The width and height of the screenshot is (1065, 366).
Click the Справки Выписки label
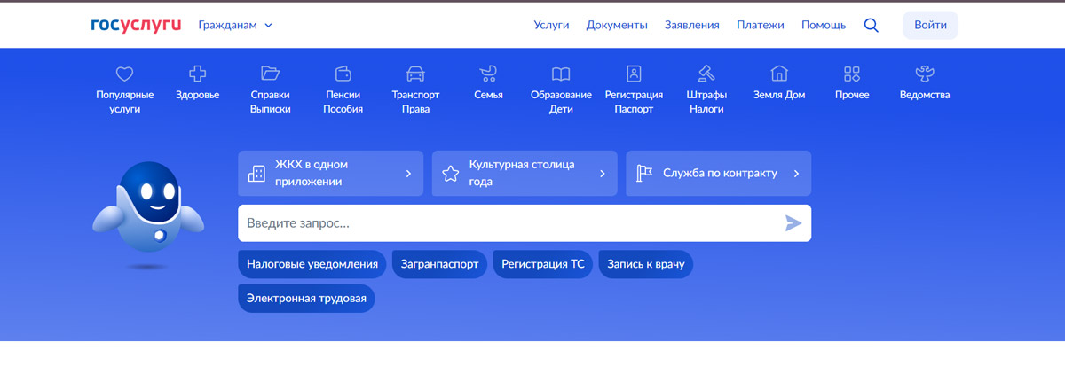click(271, 102)
